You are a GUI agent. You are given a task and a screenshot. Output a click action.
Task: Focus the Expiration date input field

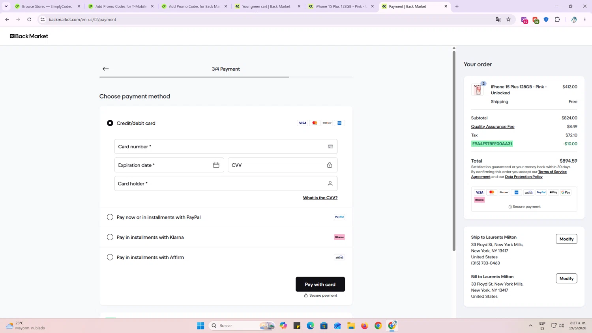click(169, 165)
